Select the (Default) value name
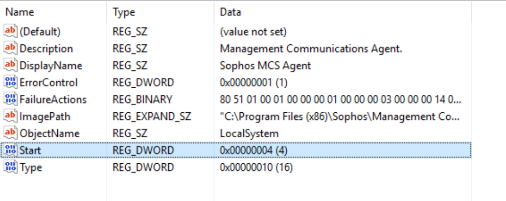 pyautogui.click(x=40, y=32)
